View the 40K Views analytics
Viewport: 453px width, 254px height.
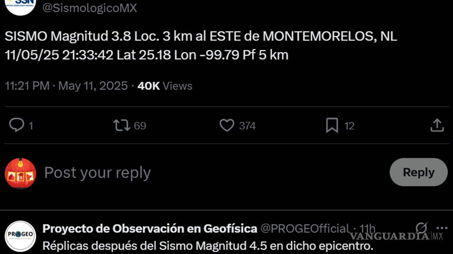tap(165, 86)
